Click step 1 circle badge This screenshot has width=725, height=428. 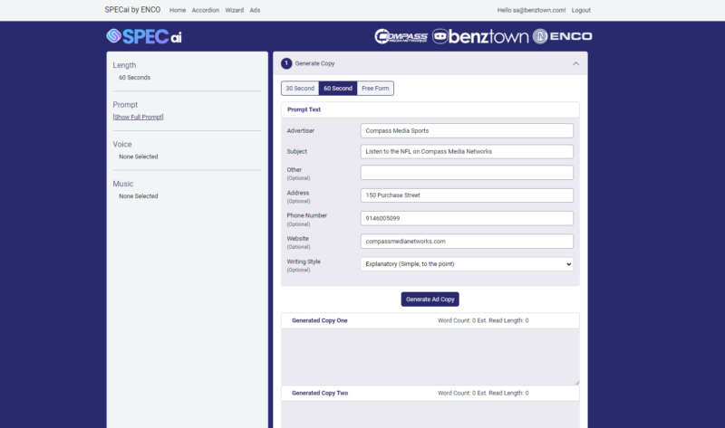pos(286,63)
